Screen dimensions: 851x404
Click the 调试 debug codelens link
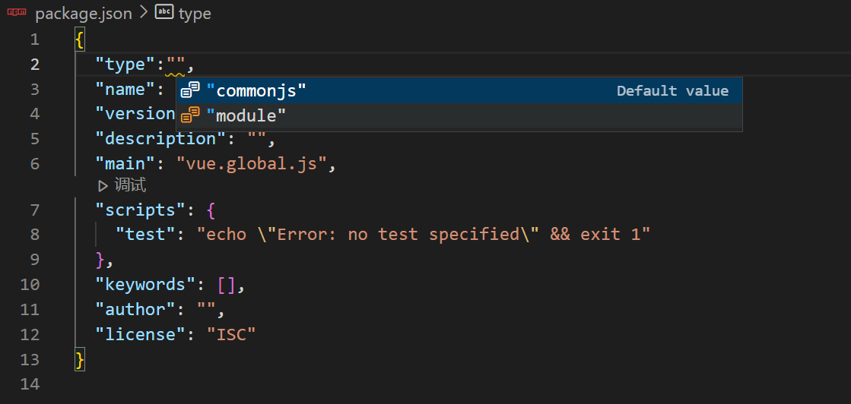(x=130, y=185)
